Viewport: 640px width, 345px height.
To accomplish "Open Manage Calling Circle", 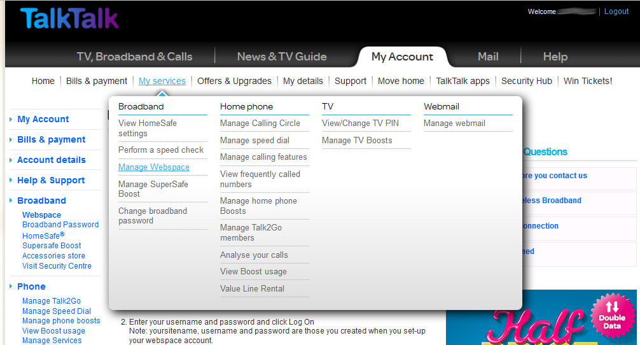I will pyautogui.click(x=260, y=123).
